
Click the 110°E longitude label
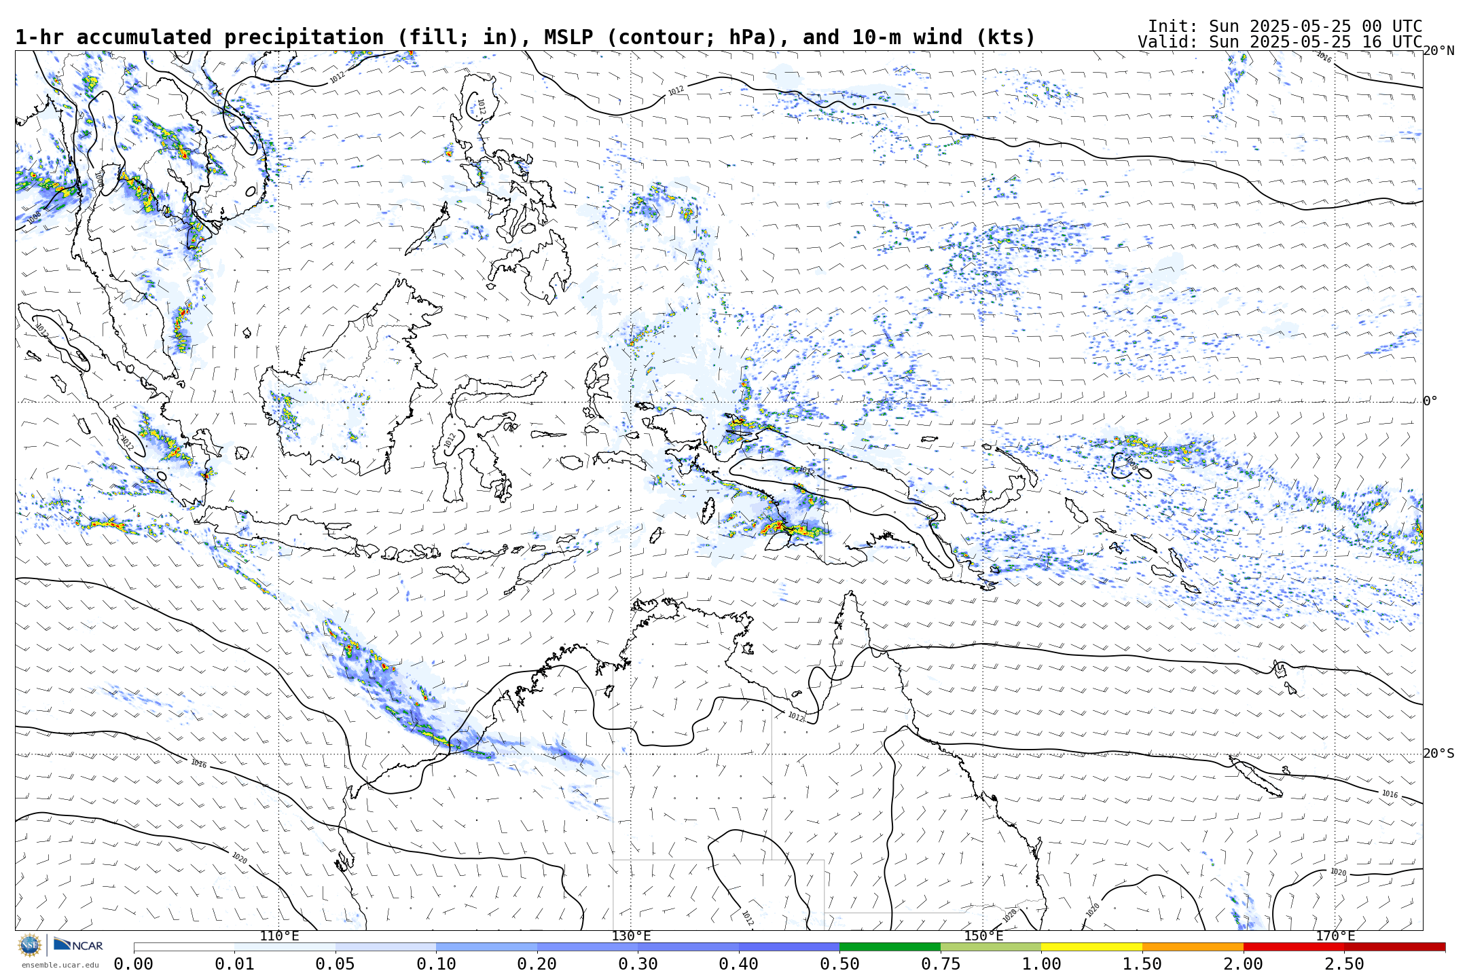(x=279, y=936)
